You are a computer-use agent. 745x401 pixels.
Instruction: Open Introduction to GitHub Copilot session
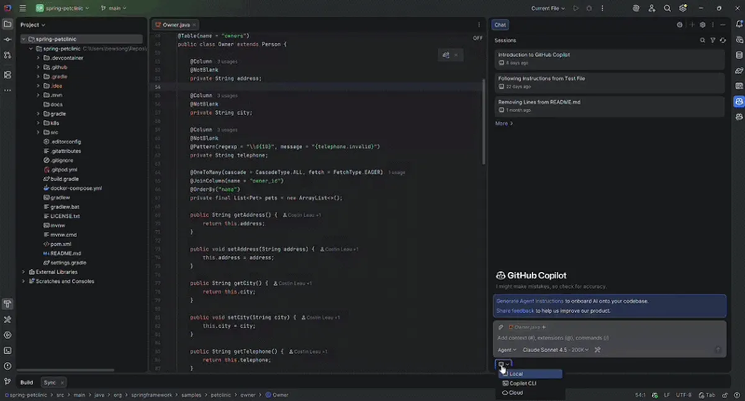pos(610,59)
